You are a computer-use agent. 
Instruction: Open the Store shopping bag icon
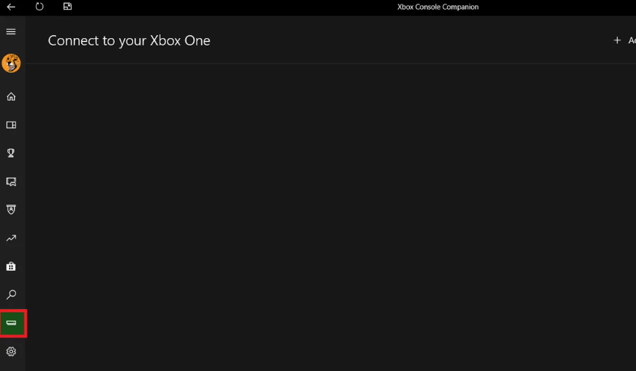click(11, 266)
